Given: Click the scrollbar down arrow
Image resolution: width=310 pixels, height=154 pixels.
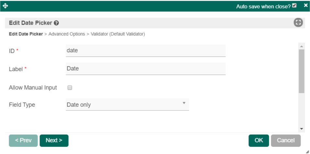Looking at the screenshot, I should (x=302, y=129).
